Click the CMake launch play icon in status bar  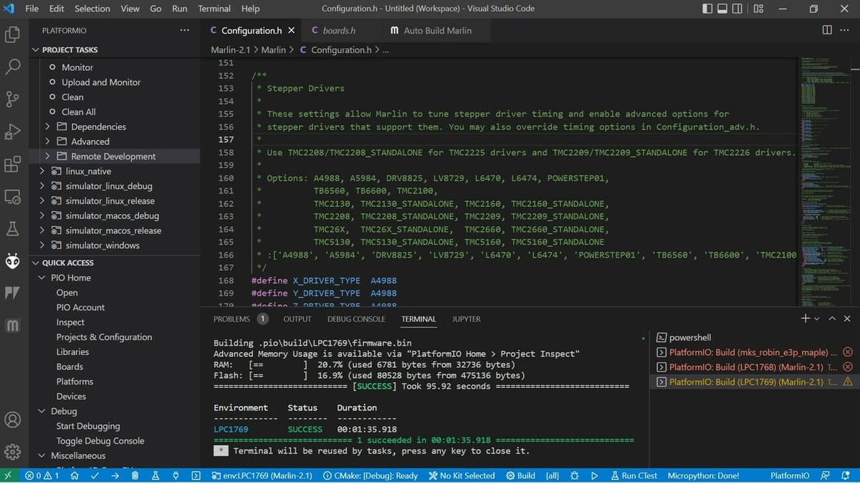(x=594, y=475)
